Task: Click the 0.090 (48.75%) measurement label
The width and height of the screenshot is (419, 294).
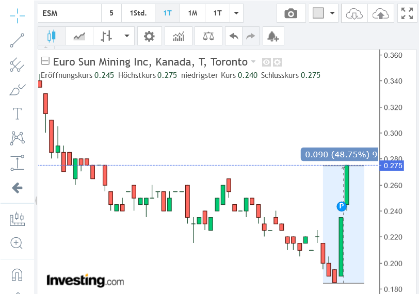Action: coord(340,154)
